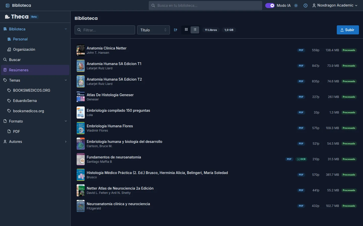Open the Noxdragon Academic account menu
The image size is (363, 226).
335,5
